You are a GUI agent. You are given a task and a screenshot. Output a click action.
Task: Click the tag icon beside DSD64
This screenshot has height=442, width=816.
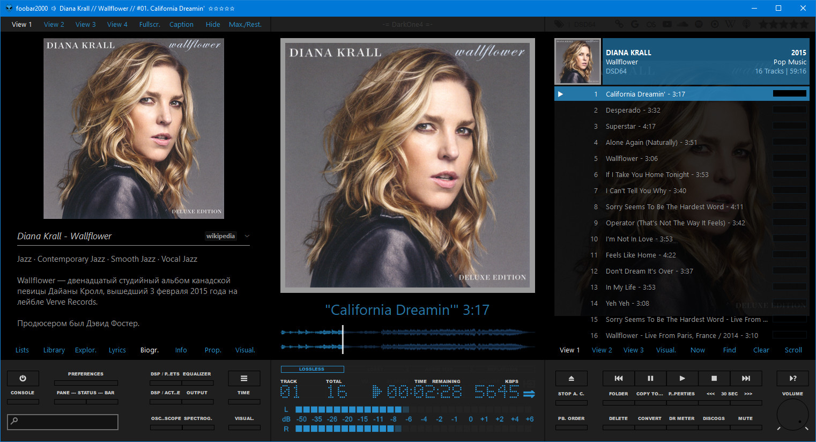tap(559, 24)
